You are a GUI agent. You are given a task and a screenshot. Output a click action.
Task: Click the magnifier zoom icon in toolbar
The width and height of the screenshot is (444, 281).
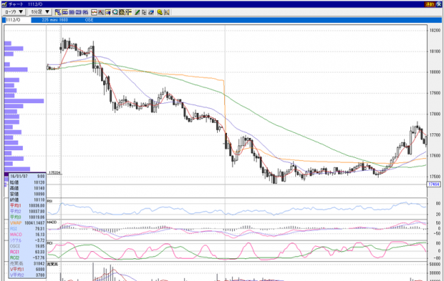tap(115, 12)
